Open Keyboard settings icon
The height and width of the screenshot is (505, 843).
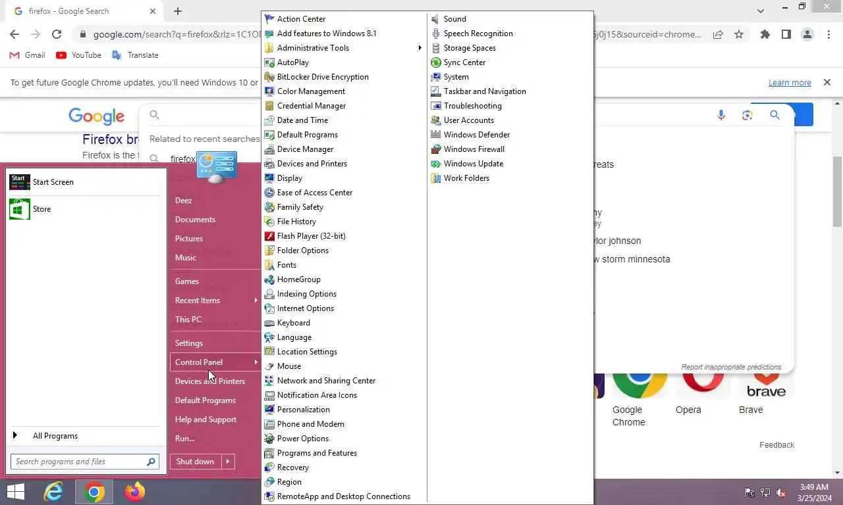(269, 323)
